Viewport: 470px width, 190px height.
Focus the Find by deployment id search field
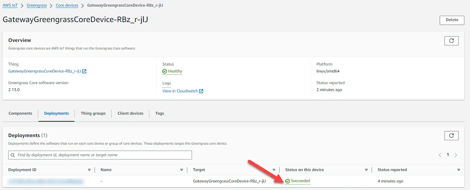click(100, 155)
